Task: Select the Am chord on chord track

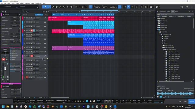Action: coord(56,15)
